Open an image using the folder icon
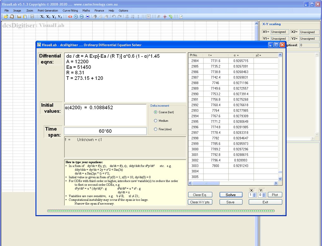This screenshot has width=322, height=246. (x=6, y=17)
